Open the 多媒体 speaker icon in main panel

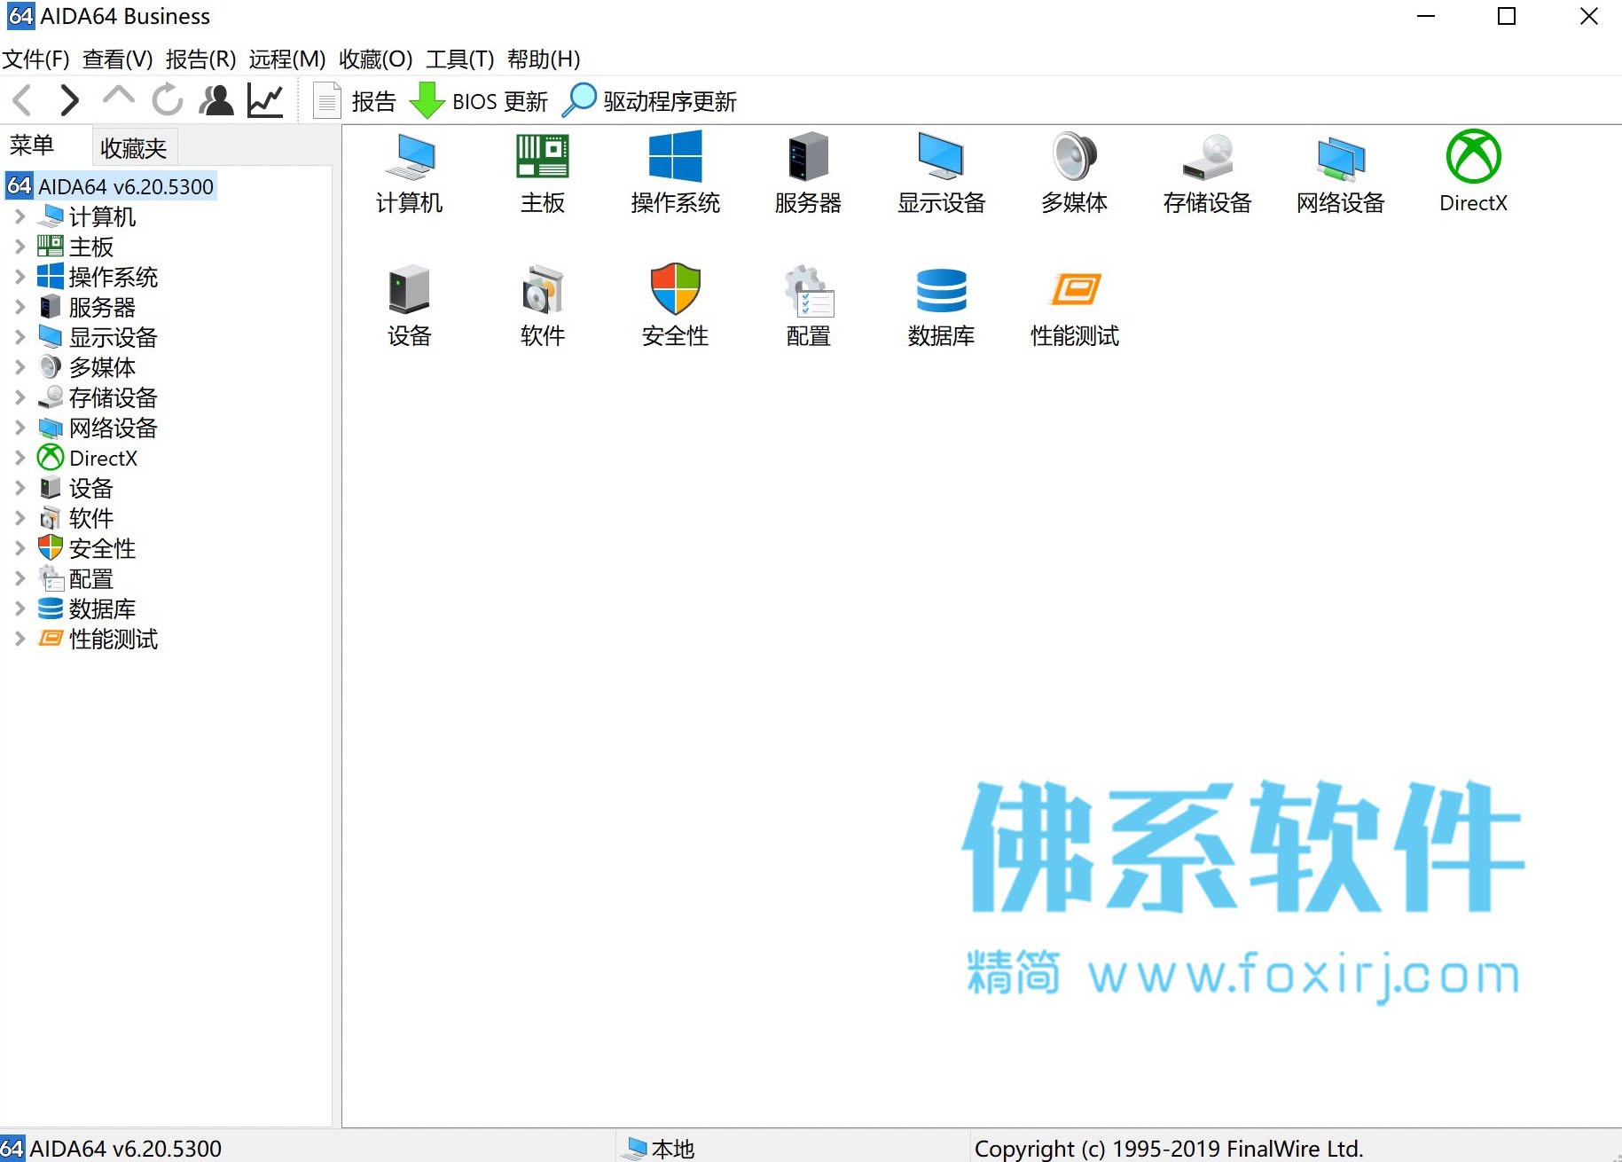1074,156
